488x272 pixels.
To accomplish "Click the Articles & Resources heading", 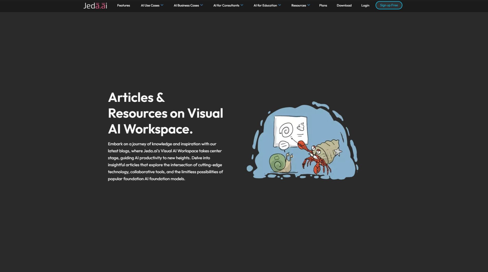I will point(165,113).
